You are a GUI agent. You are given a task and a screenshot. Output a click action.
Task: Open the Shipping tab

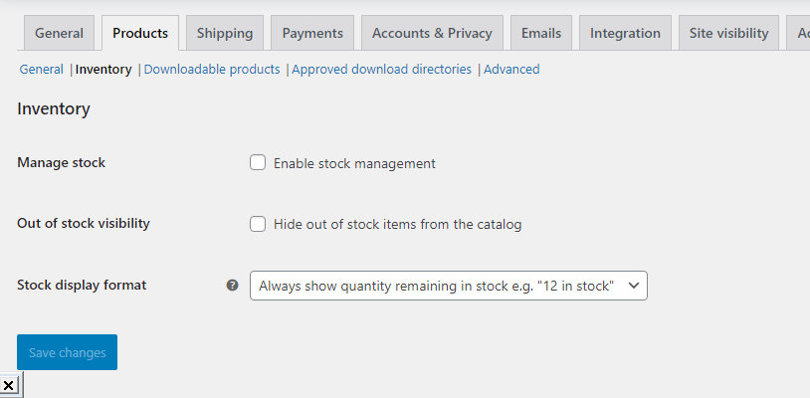(225, 33)
